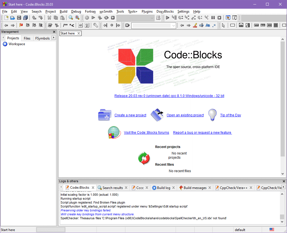The height and width of the screenshot is (233, 287).
Task: Click the New file toolbar icon
Action: coord(6,18)
